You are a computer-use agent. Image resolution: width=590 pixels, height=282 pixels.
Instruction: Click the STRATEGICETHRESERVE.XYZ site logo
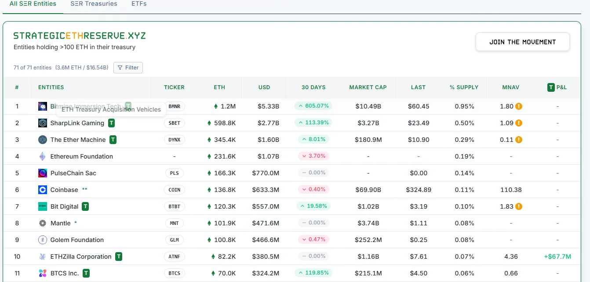[80, 36]
